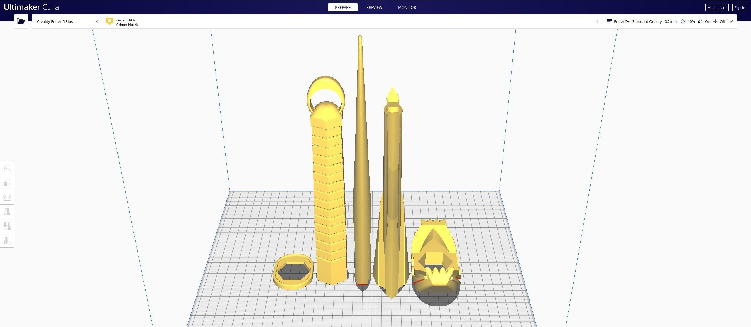Select the Mirror tool in left toolbar
This screenshot has width=751, height=327.
pyautogui.click(x=7, y=212)
